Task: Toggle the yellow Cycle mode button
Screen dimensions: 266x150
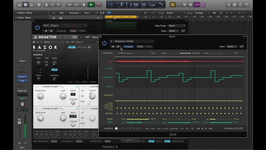Action: click(172, 5)
